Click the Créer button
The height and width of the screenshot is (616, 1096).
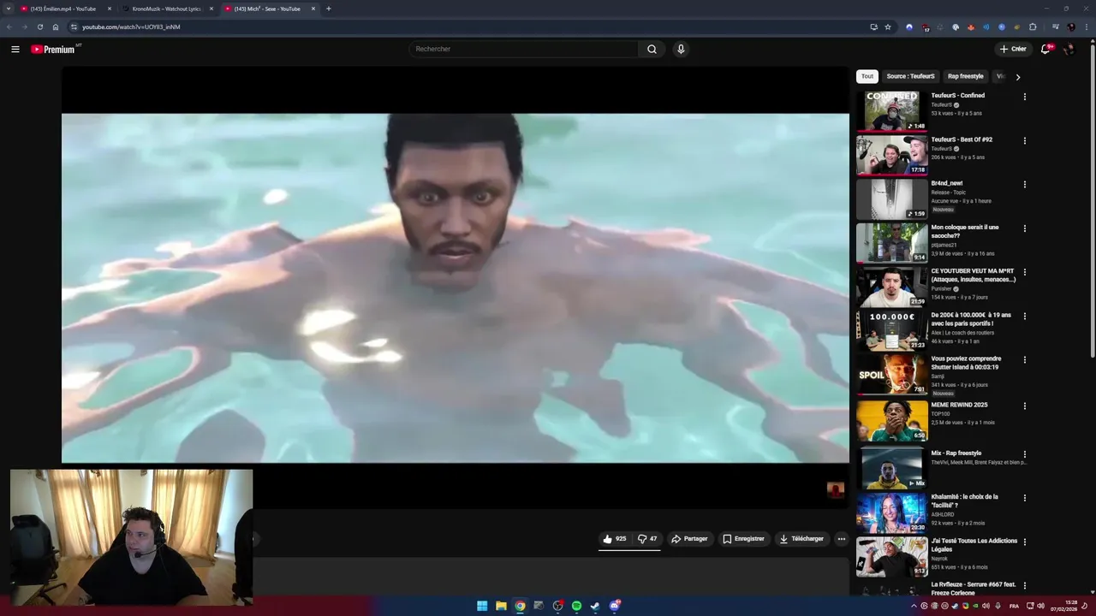pos(1013,49)
